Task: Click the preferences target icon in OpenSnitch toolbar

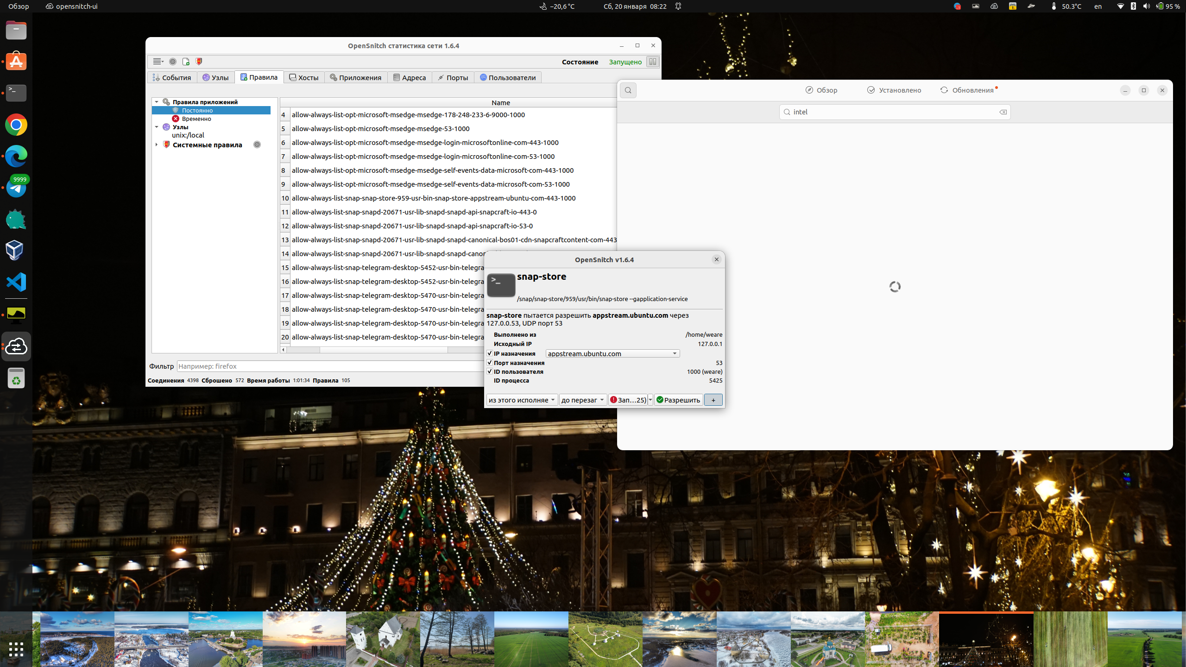Action: (x=173, y=62)
